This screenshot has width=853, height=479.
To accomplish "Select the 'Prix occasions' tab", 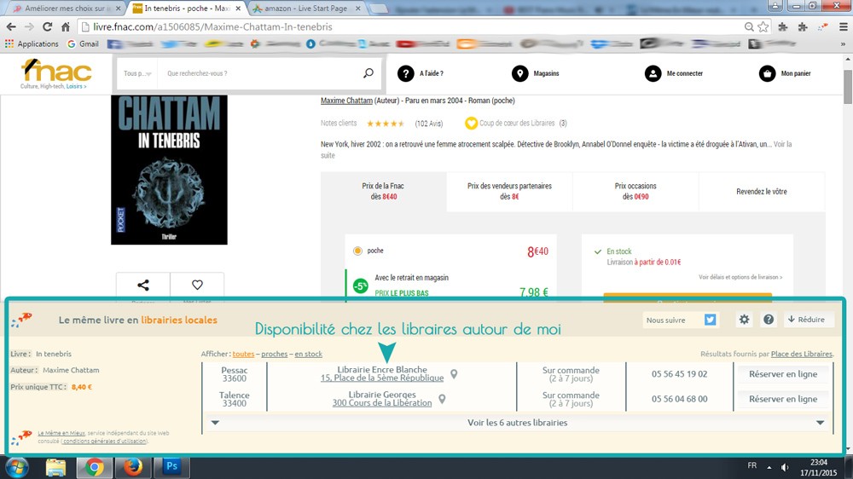I will [x=635, y=192].
